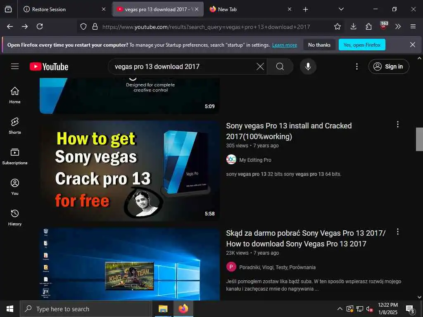Open the Firefox downloads panel
The height and width of the screenshot is (317, 423).
click(354, 26)
